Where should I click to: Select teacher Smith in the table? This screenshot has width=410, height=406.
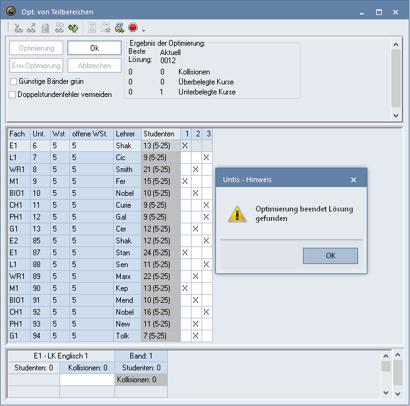point(127,170)
